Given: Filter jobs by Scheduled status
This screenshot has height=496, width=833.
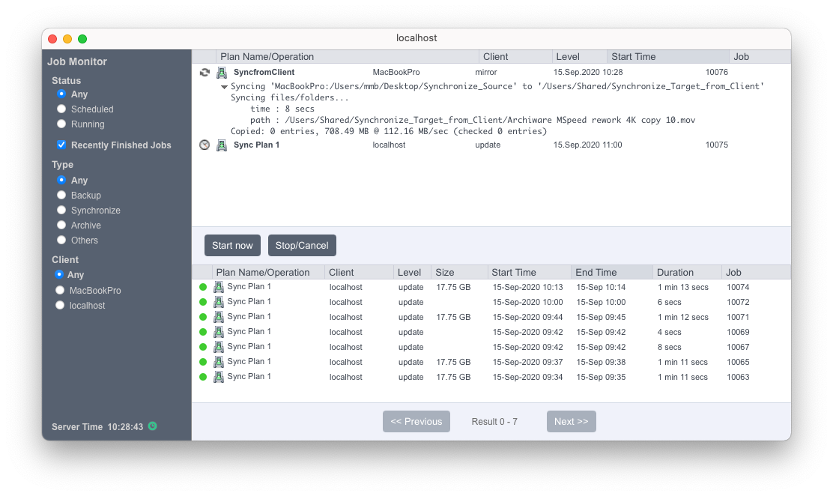Looking at the screenshot, I should click(61, 109).
